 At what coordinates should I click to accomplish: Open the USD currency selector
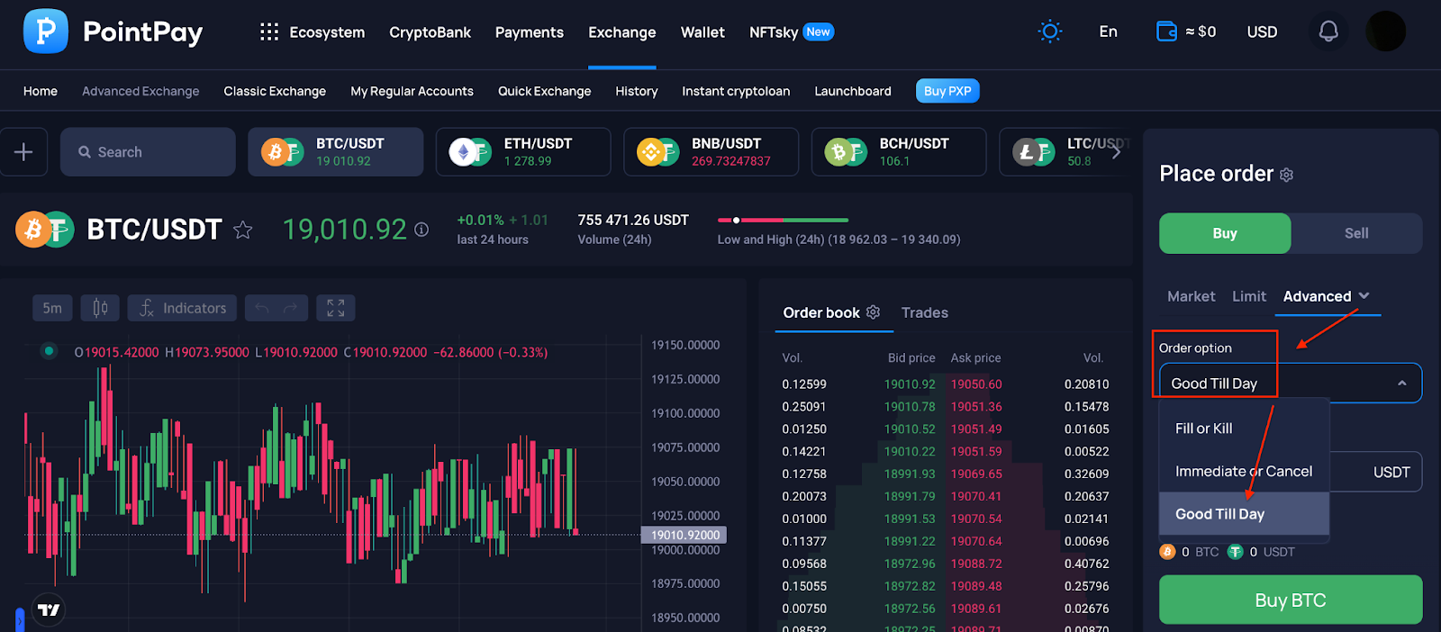(1262, 32)
